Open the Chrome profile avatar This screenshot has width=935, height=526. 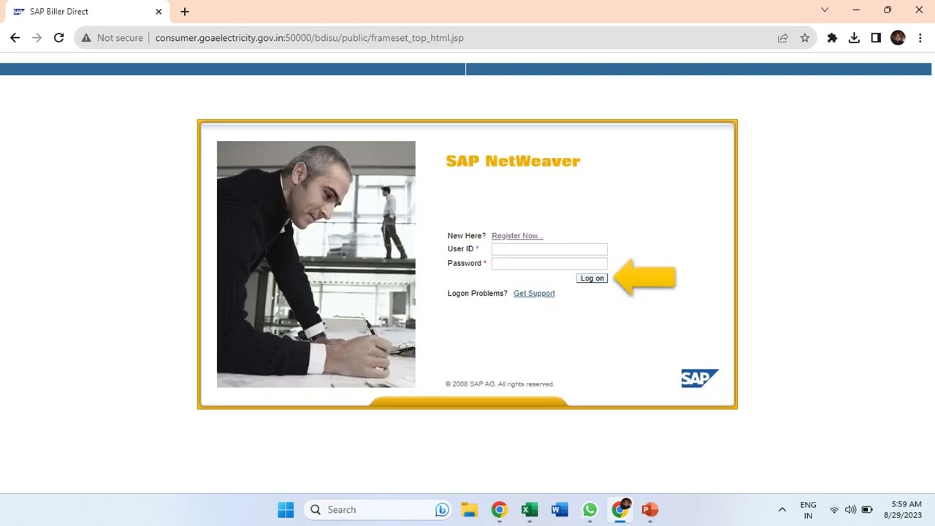898,38
